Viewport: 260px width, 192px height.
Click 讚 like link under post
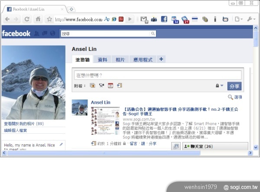coord(143,144)
